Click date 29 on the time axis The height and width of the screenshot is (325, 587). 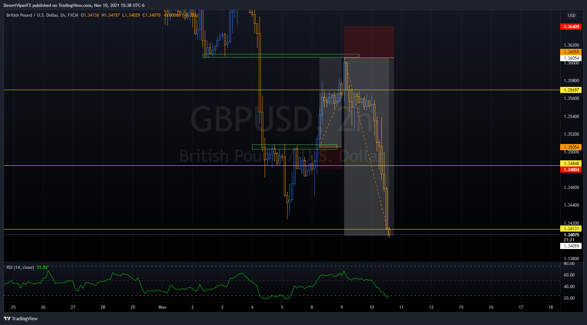point(133,307)
